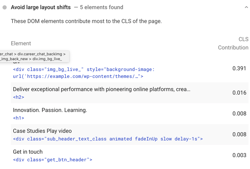Viewport: 250px width, 169px height.
Task: Open the sub_header_text_class div snippet
Action: coord(108,139)
